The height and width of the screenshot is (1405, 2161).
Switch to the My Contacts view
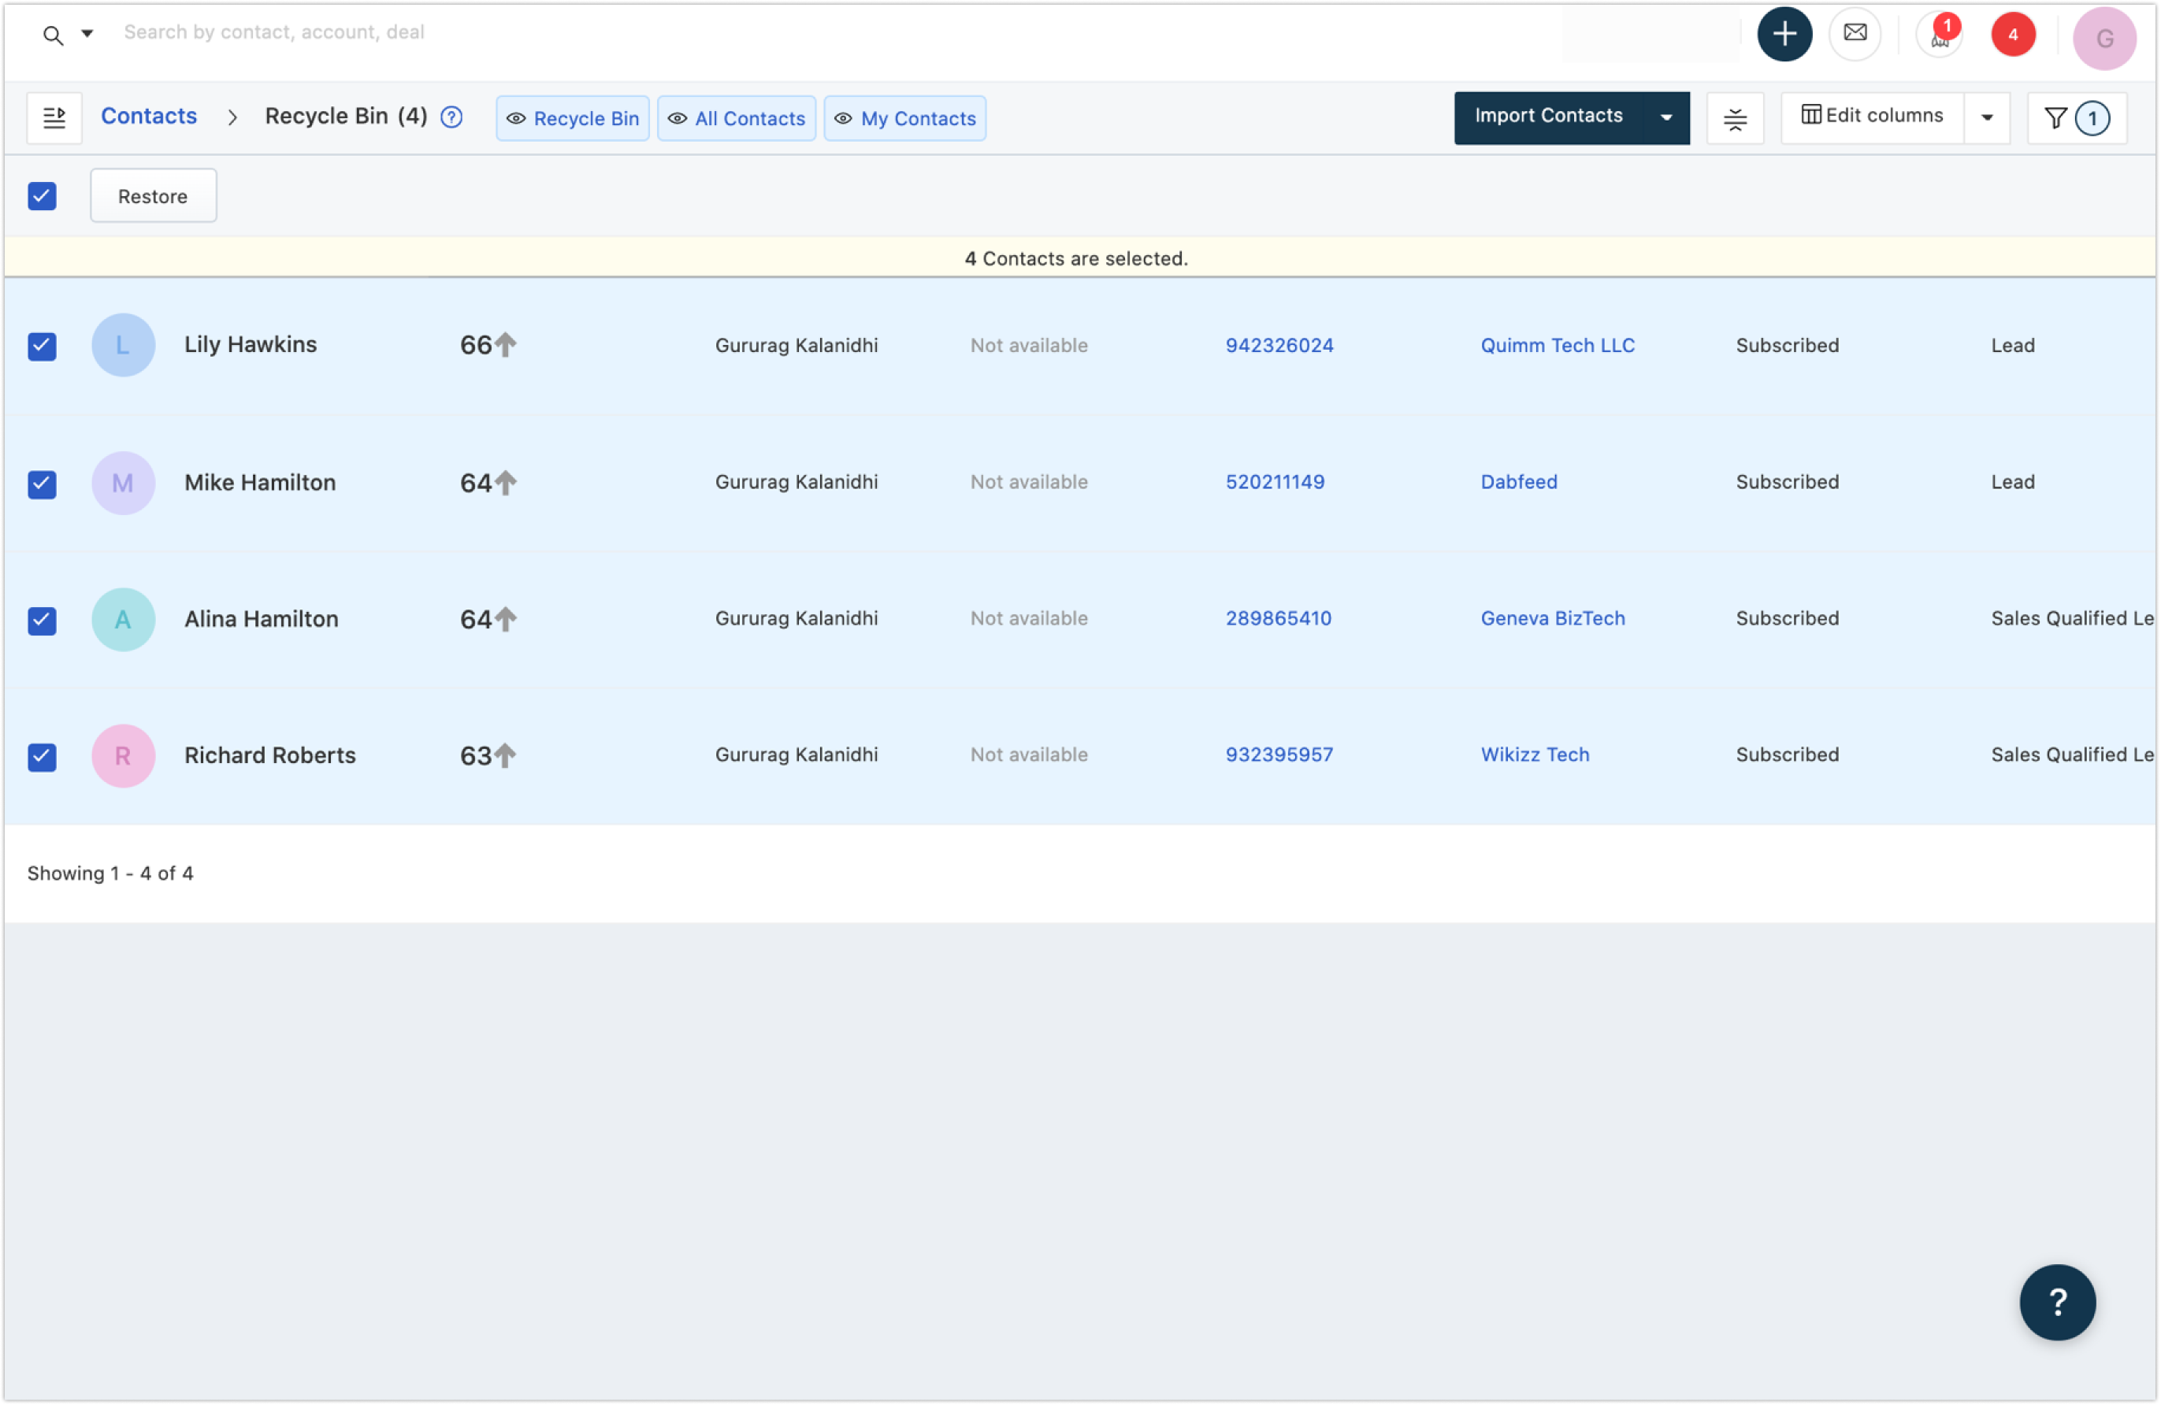[x=904, y=118]
